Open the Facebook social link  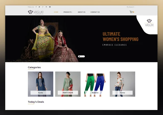(36, 7)
